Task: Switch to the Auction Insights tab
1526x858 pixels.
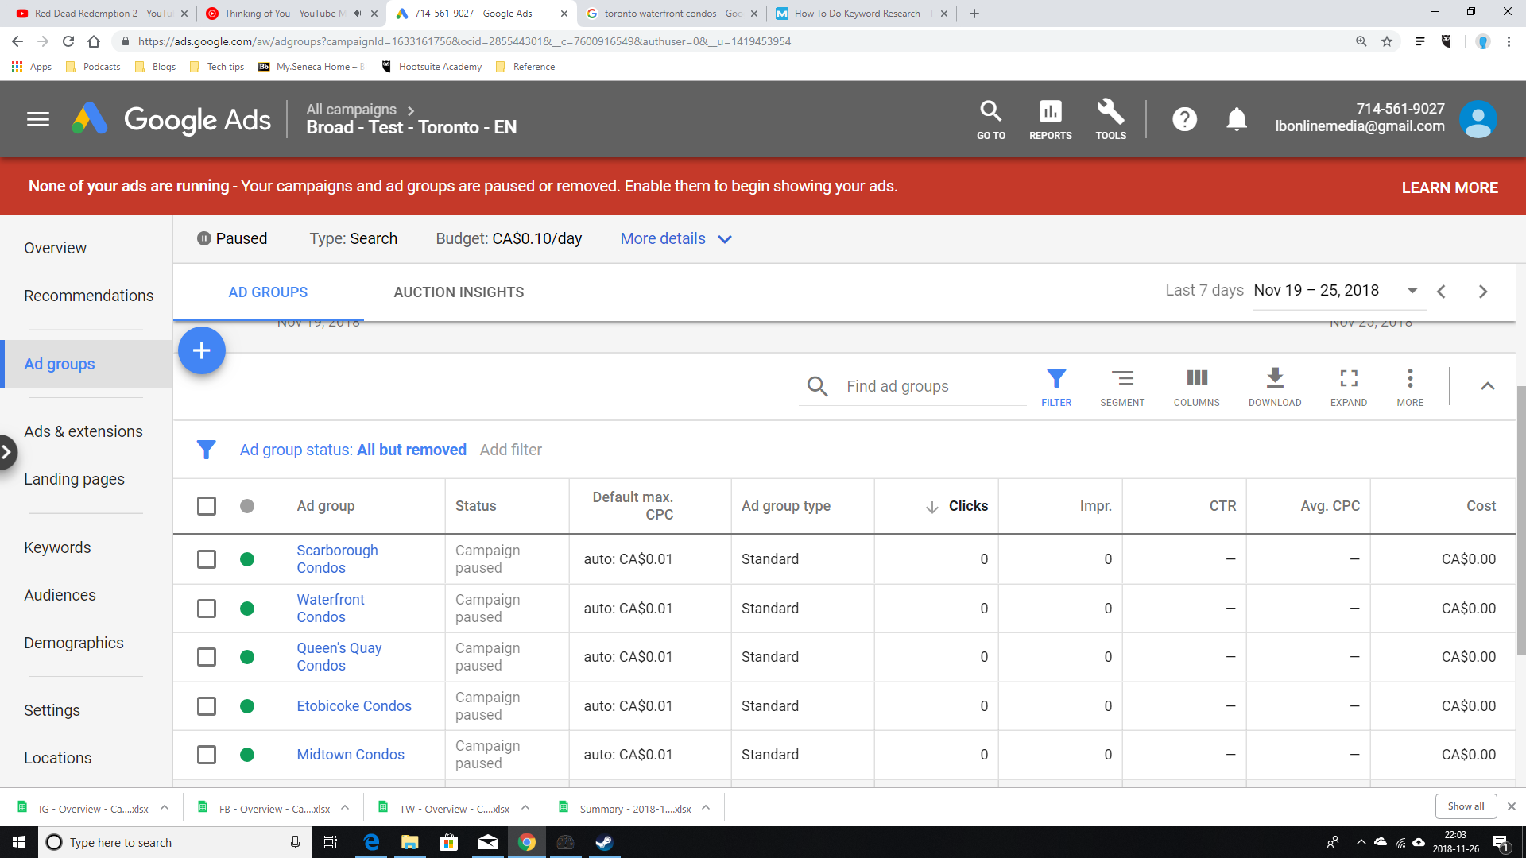Action: [459, 292]
